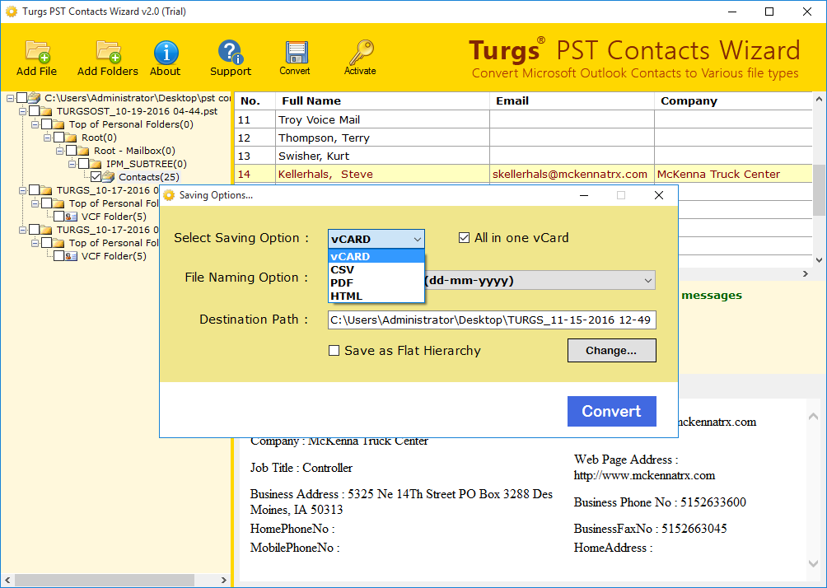Collapse the first TURGS_10-17-2016 tree node
Image resolution: width=827 pixels, height=588 pixels.
[x=23, y=190]
